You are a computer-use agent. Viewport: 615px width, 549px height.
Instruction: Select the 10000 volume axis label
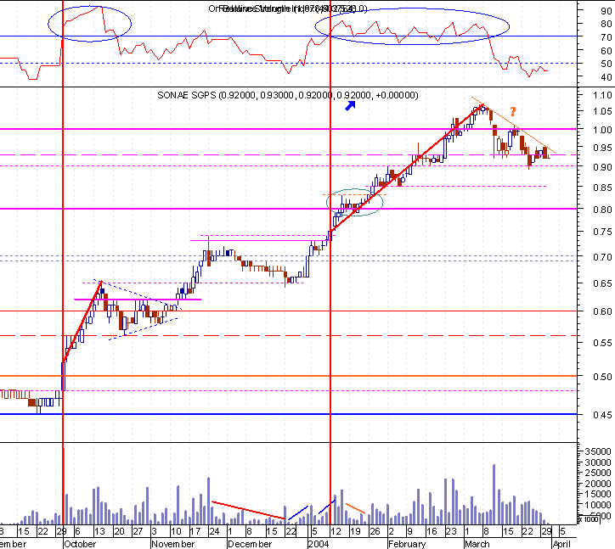598,505
